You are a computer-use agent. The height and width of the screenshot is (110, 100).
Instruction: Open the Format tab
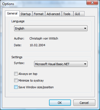coord(39,14)
